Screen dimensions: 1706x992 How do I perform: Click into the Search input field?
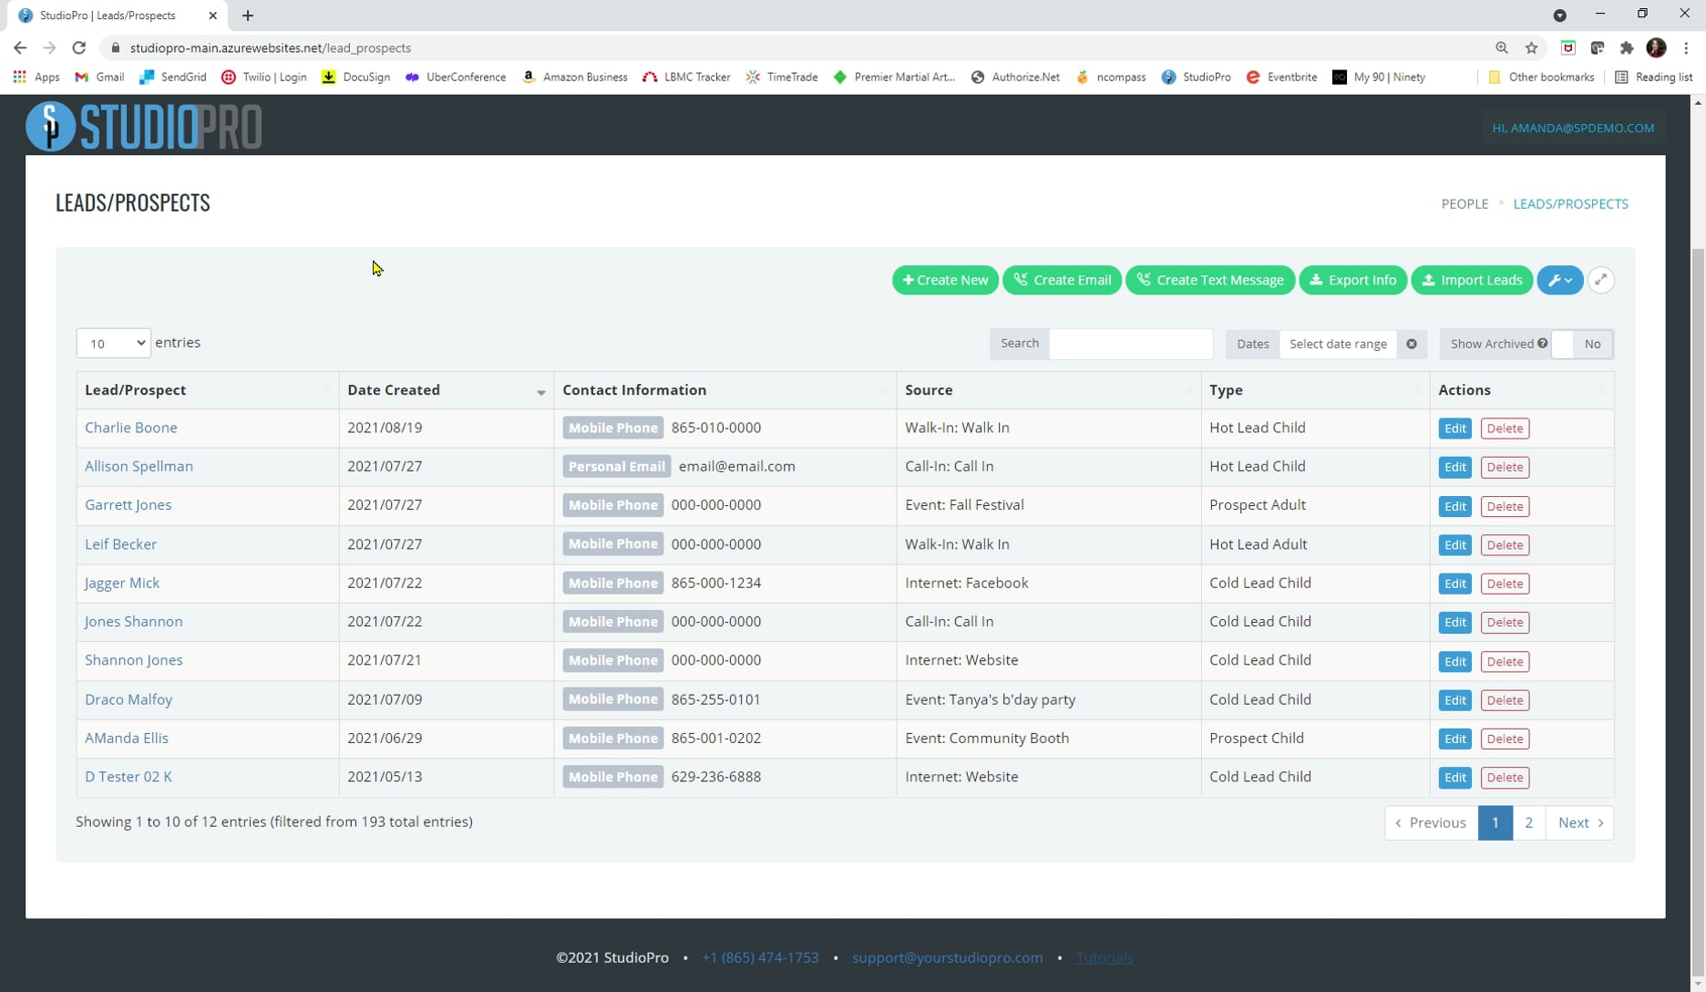[x=1130, y=344]
